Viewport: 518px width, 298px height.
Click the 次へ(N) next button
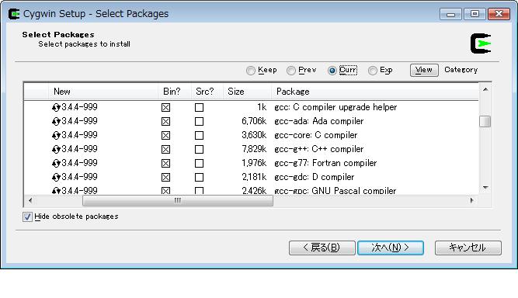pyautogui.click(x=391, y=248)
